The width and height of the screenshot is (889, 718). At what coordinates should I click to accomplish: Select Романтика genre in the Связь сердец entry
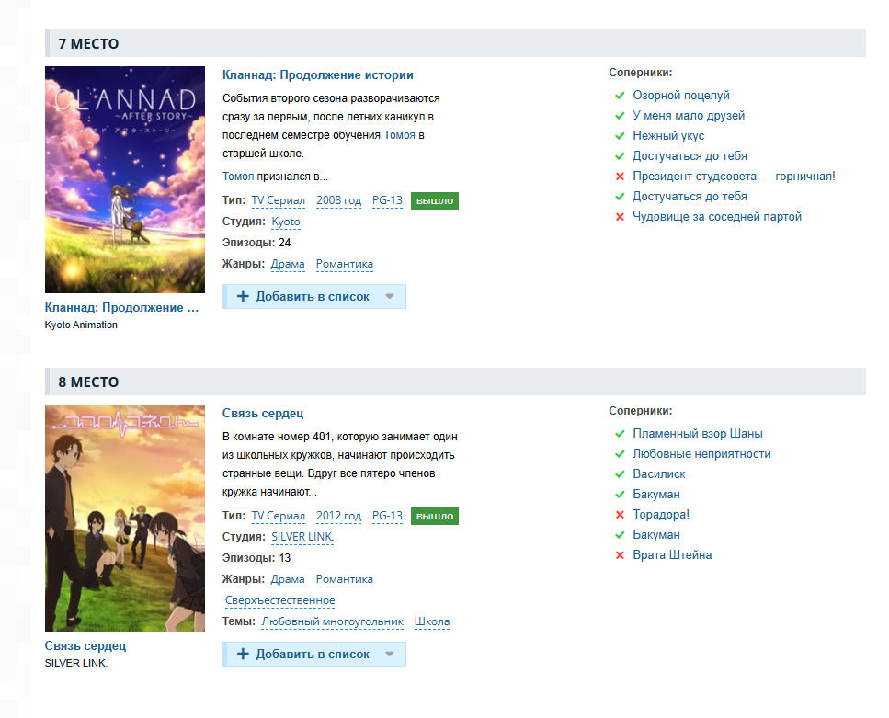pyautogui.click(x=344, y=579)
